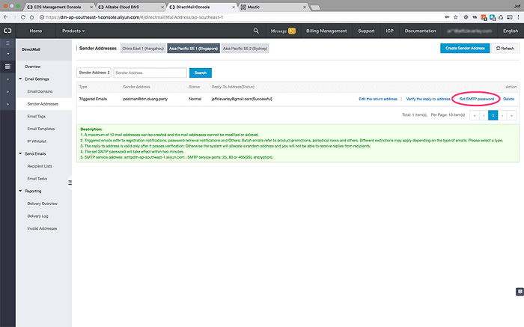Switch to Mautic browser tab
The width and height of the screenshot is (524, 327).
click(253, 7)
